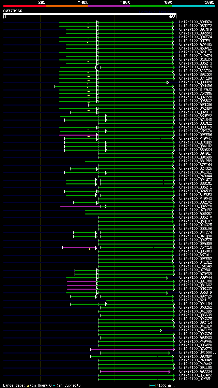Open hit UniRef100_B7FI64

[x=196, y=165]
